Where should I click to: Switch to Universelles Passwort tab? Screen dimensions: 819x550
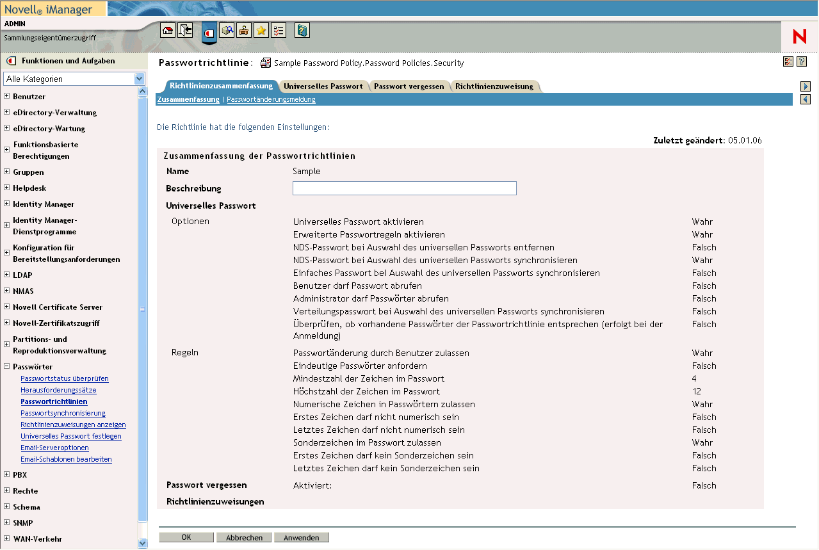pyautogui.click(x=323, y=86)
